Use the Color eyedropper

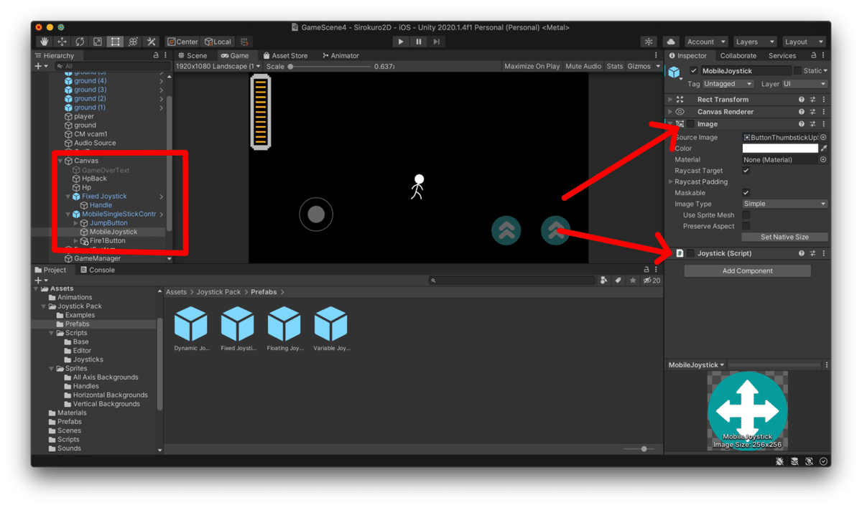click(x=824, y=149)
